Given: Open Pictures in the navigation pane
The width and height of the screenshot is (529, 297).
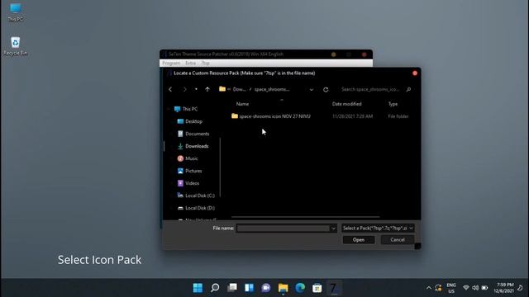Looking at the screenshot, I should pos(189,171).
